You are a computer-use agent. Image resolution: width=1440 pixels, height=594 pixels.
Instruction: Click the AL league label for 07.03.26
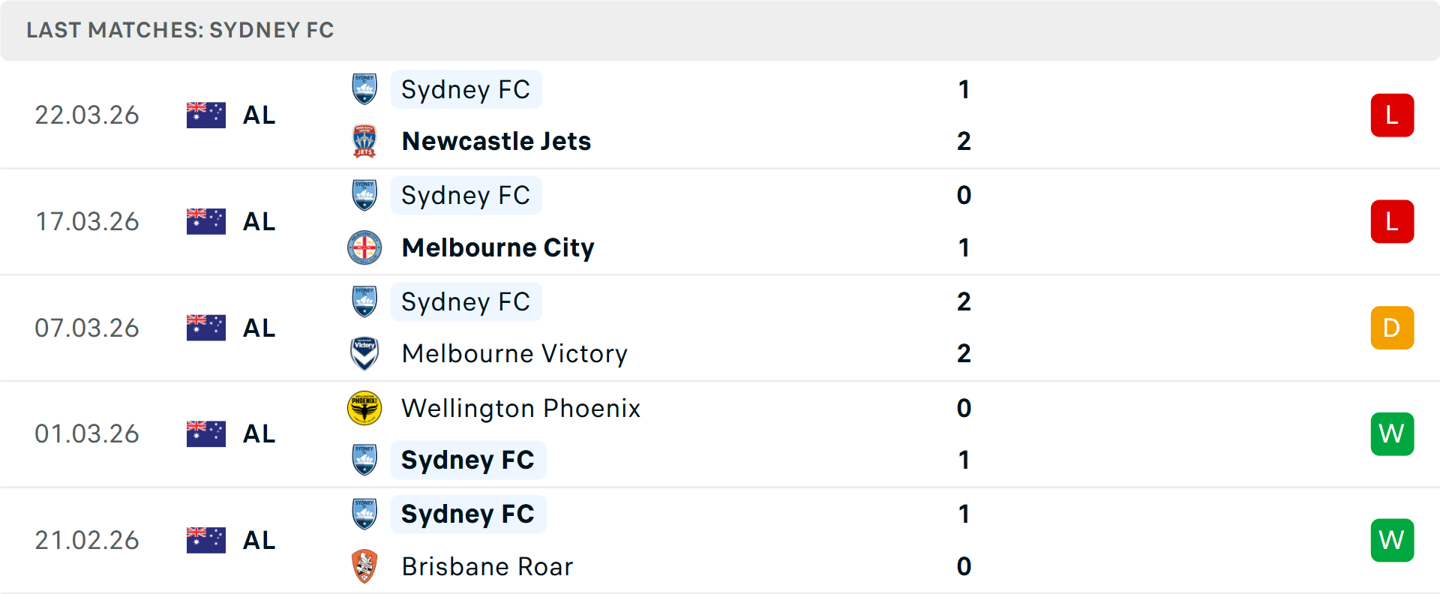[x=259, y=328]
